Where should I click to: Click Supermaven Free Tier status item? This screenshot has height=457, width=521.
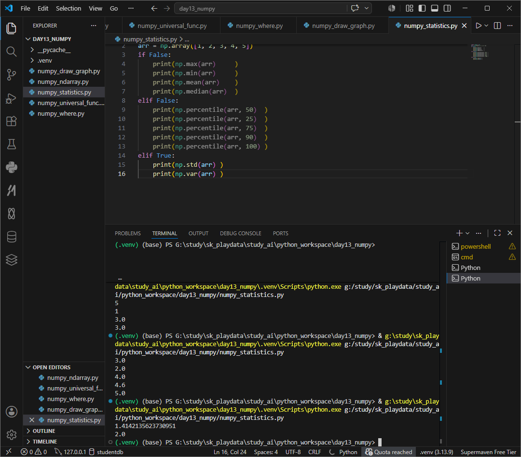pos(488,452)
